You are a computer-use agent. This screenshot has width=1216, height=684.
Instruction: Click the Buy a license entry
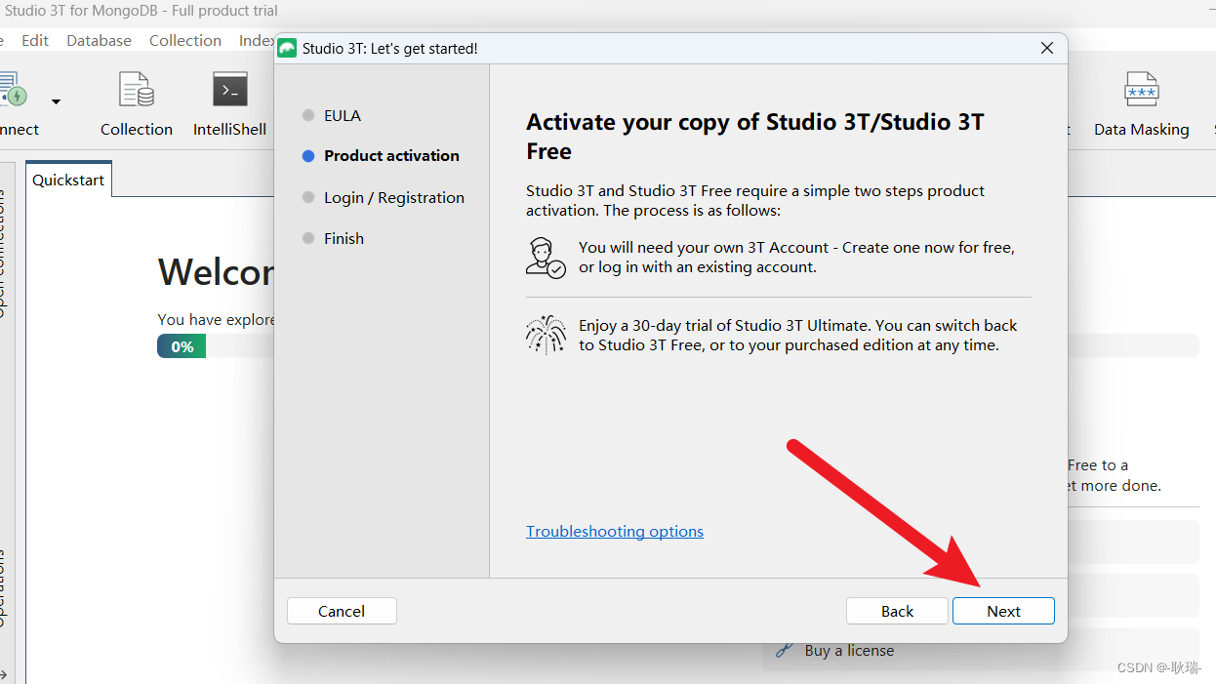pyautogui.click(x=849, y=651)
